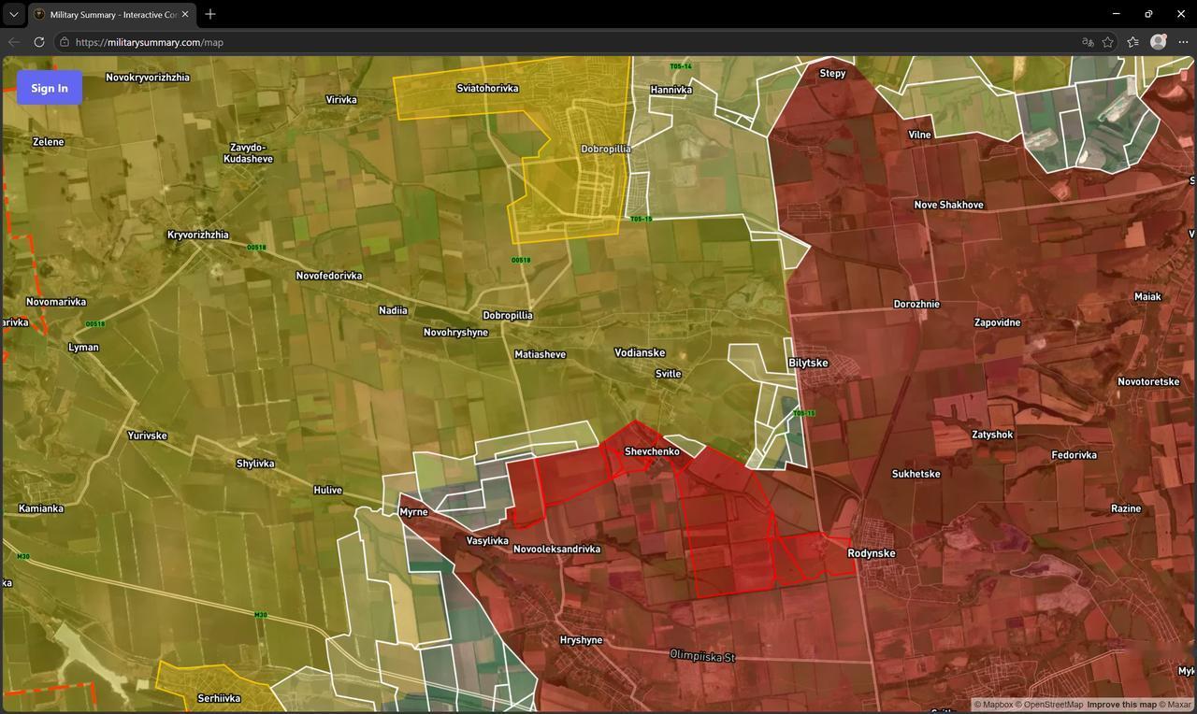Click the Serhiivka map label
This screenshot has width=1197, height=714.
coord(219,698)
